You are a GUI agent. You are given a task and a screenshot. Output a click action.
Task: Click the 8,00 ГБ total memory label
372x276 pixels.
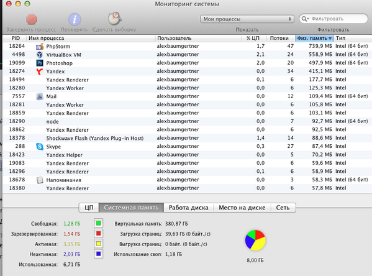(255, 260)
